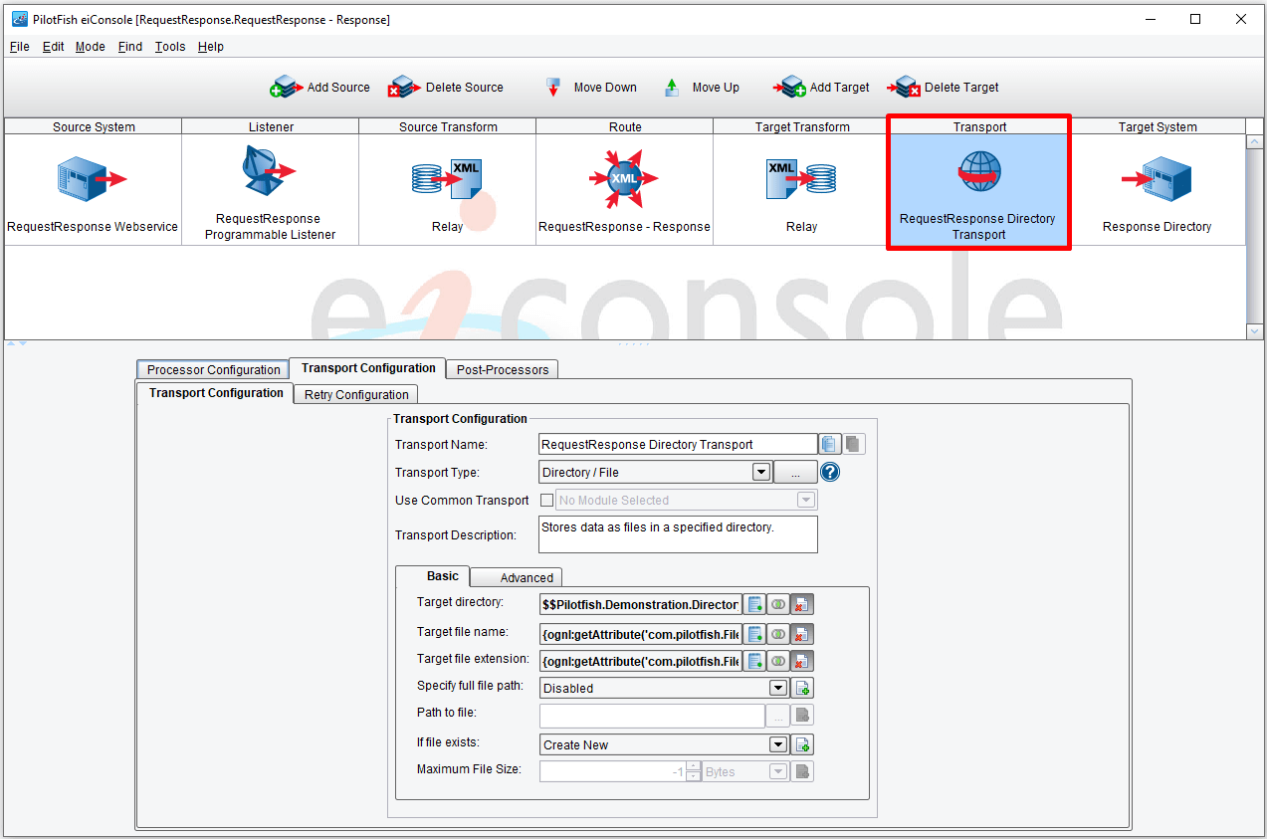
Task: Select the Transport Configuration sub-tab beside Retry Configuration
Action: point(216,393)
